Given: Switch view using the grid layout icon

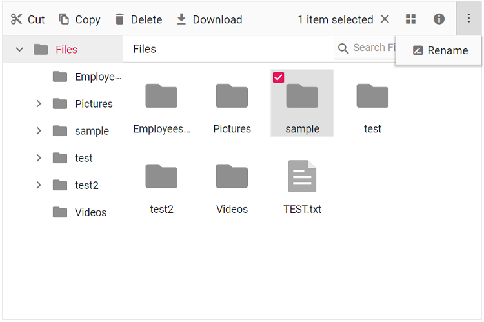Looking at the screenshot, I should [410, 19].
